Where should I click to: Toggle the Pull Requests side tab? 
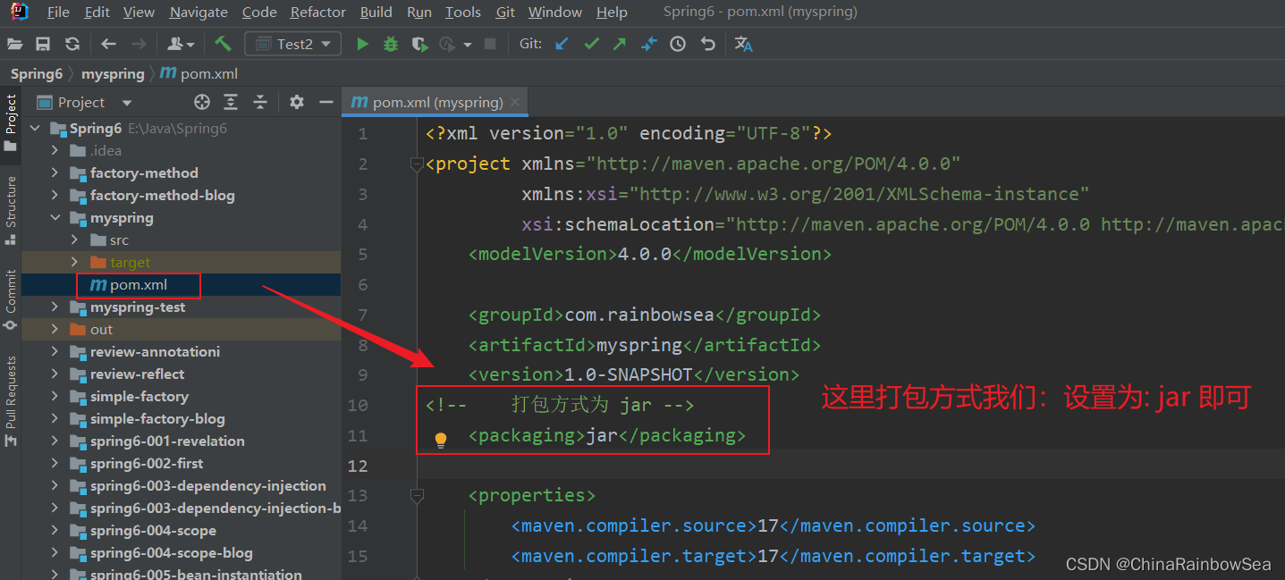click(11, 401)
